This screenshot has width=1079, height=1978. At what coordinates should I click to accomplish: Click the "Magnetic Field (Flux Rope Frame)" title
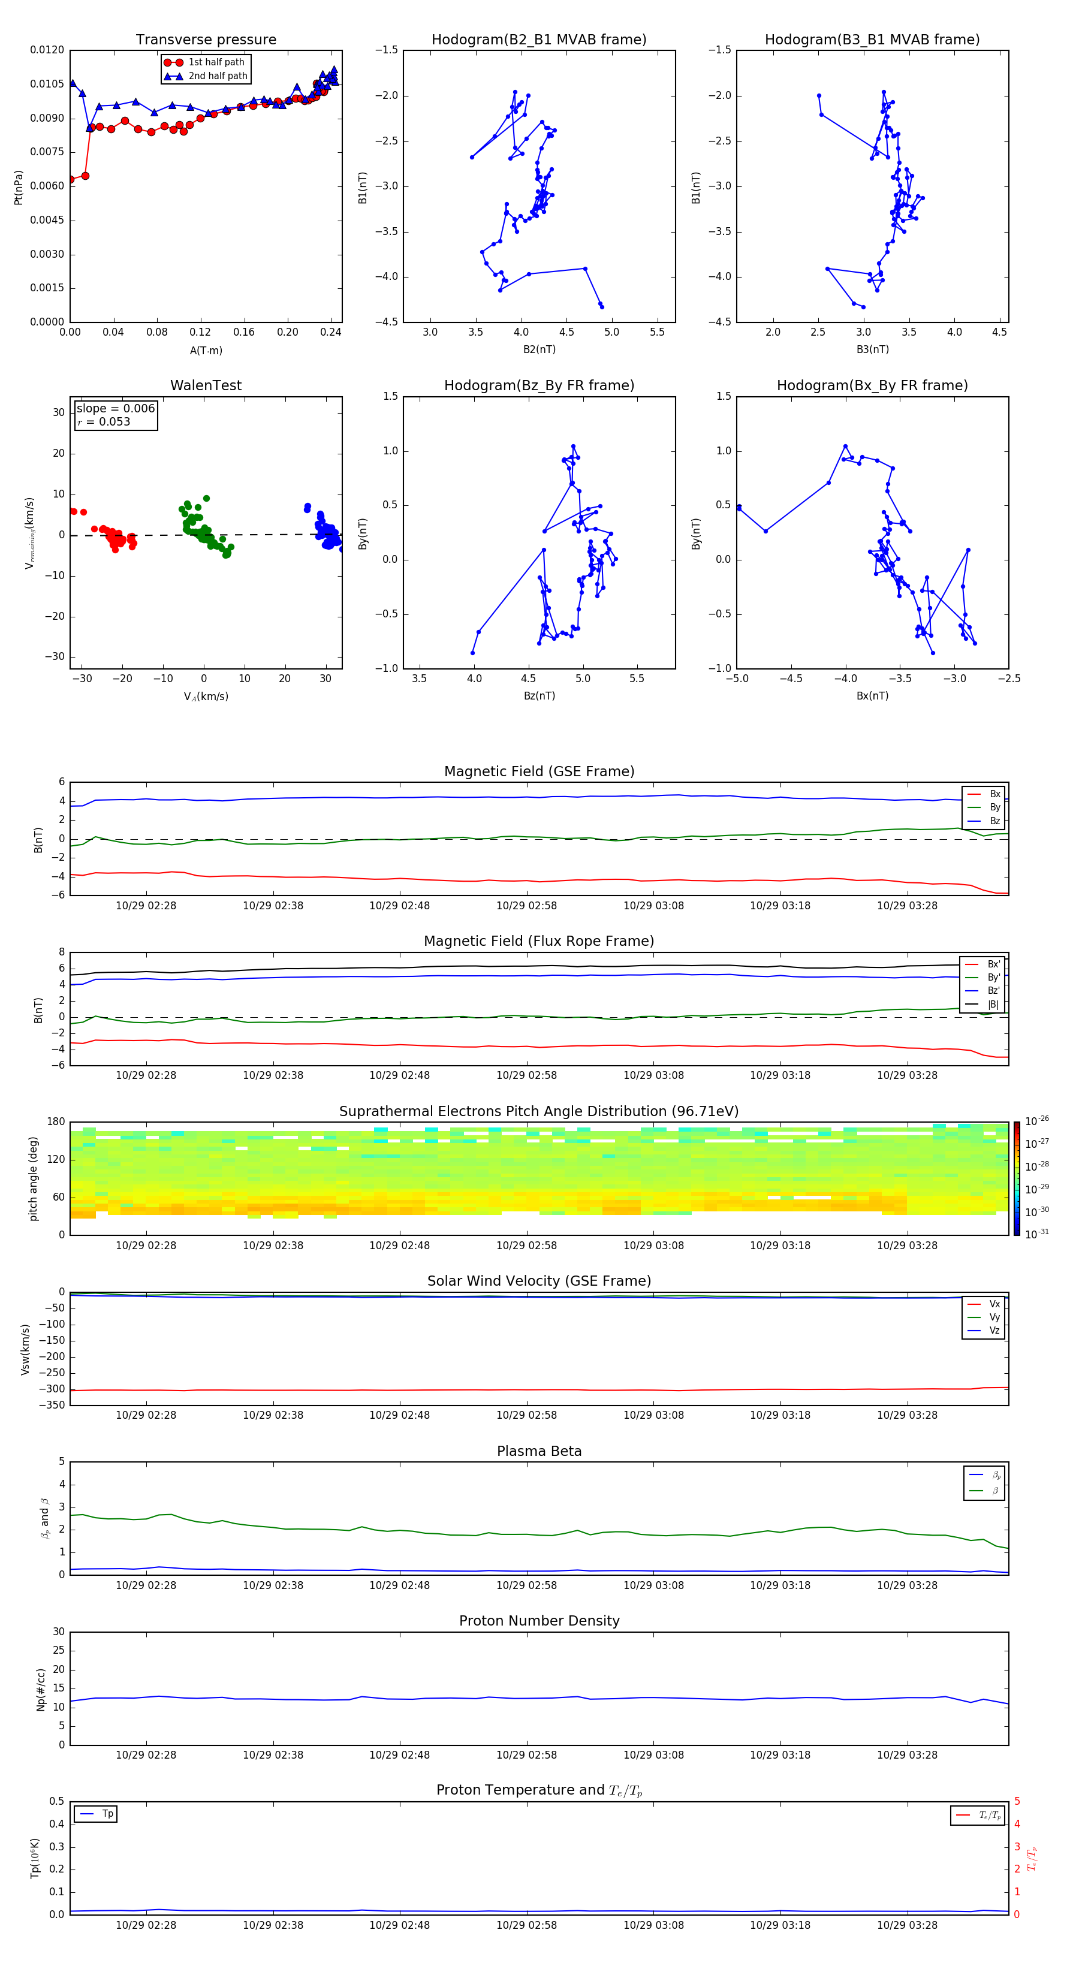(539, 942)
